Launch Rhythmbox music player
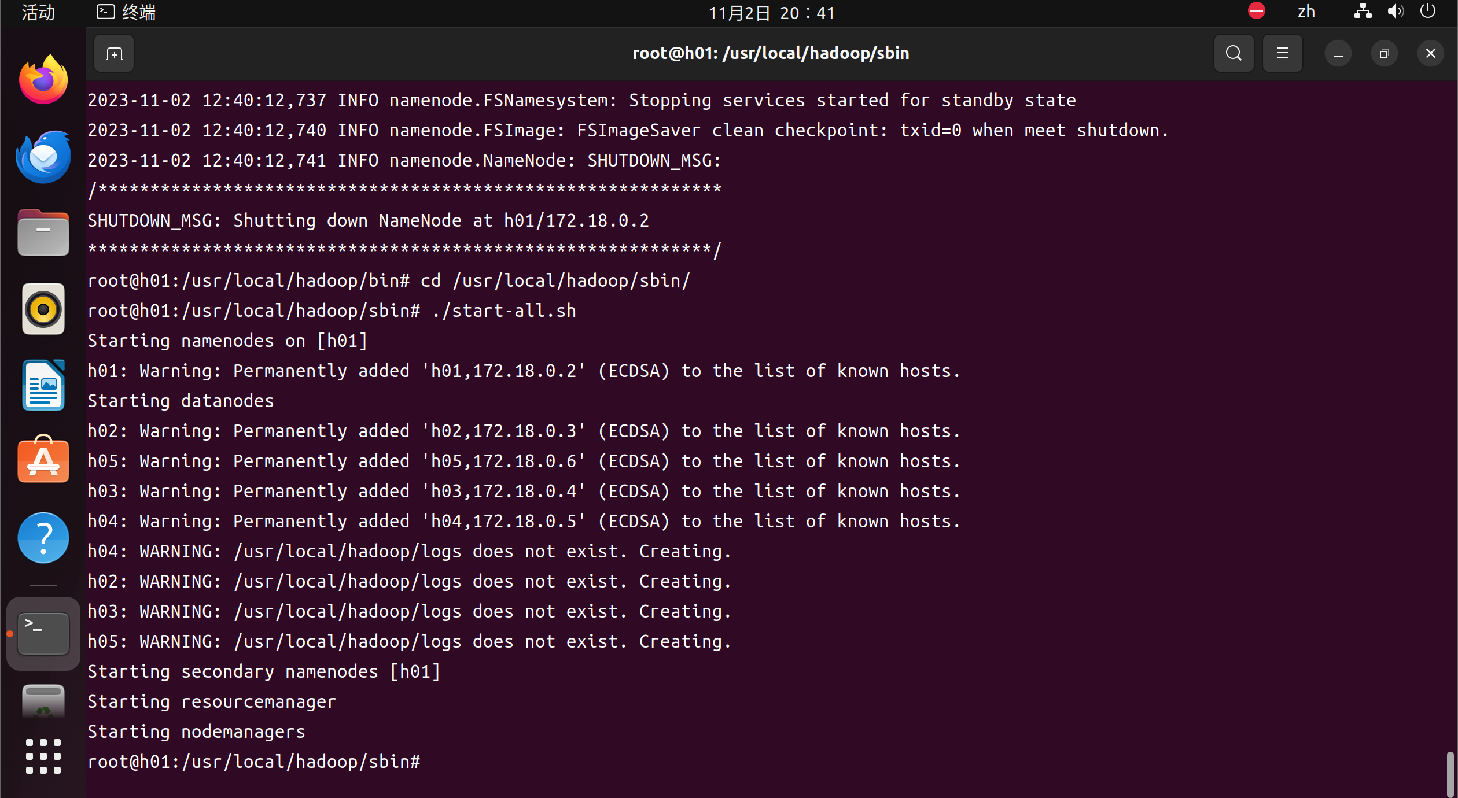Viewport: 1458px width, 798px height. (x=43, y=309)
